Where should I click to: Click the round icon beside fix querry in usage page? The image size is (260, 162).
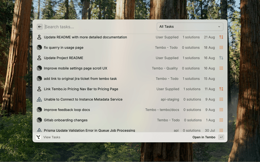39,47
